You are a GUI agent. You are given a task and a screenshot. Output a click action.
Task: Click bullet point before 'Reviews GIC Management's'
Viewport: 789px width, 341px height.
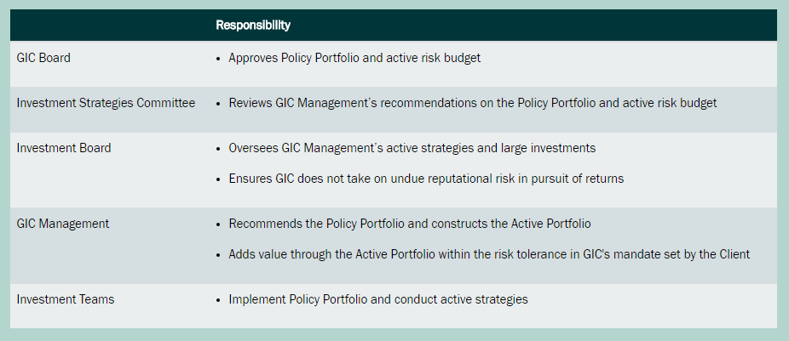(219, 104)
